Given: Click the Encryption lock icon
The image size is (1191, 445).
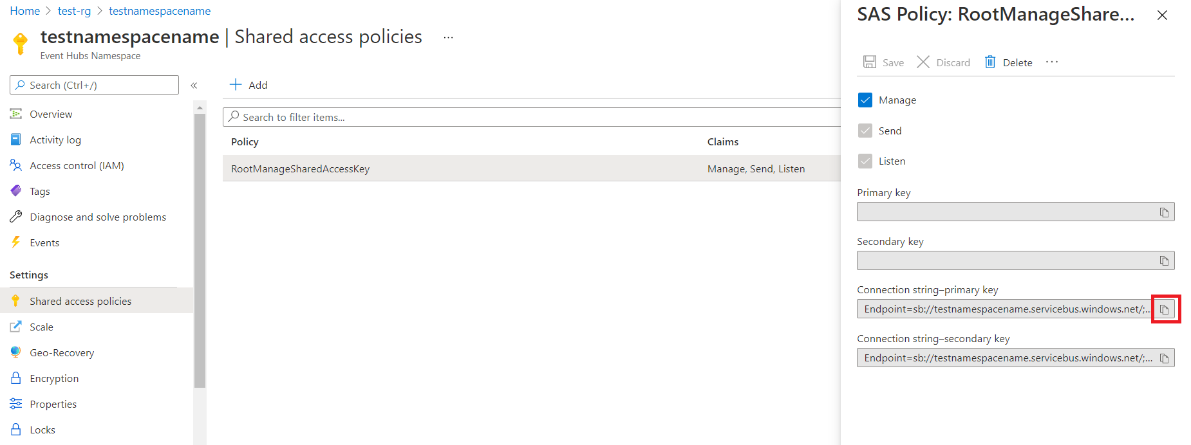Looking at the screenshot, I should tap(16, 377).
